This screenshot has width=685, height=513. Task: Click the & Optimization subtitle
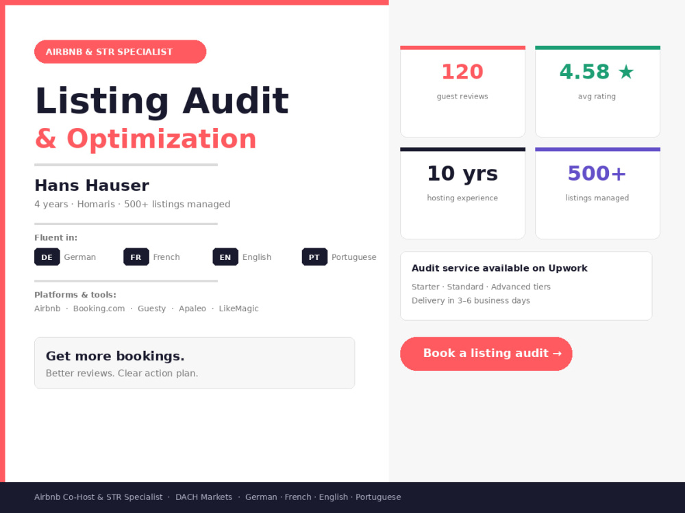click(145, 139)
